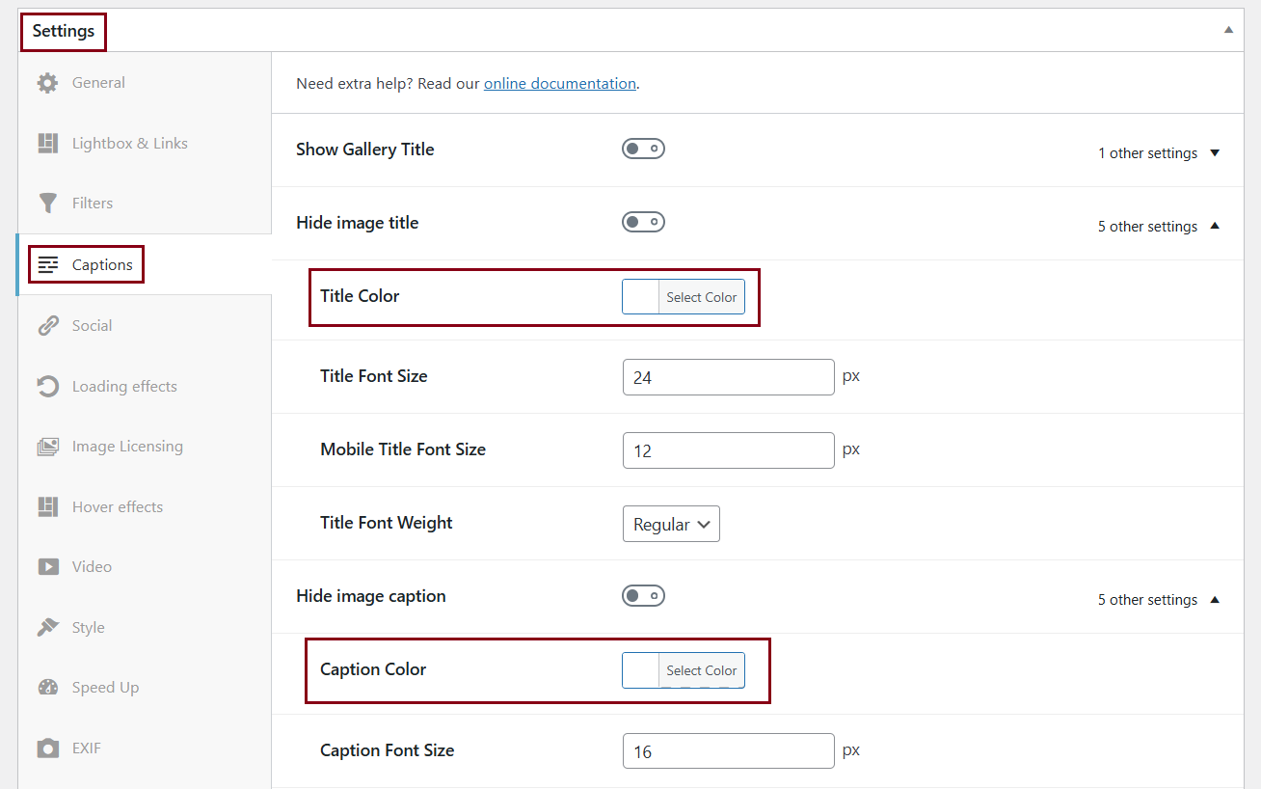This screenshot has width=1261, height=789.
Task: Expand Show Gallery Title other settings
Action: [1158, 153]
